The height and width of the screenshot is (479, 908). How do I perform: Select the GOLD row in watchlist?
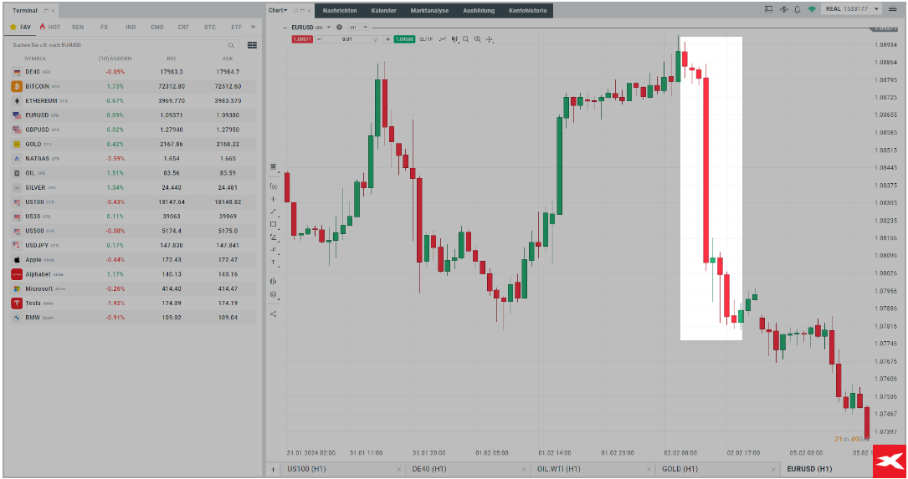coord(132,144)
